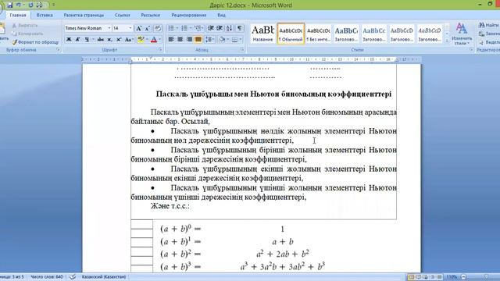Open the Рецензирование tab

click(x=189, y=15)
